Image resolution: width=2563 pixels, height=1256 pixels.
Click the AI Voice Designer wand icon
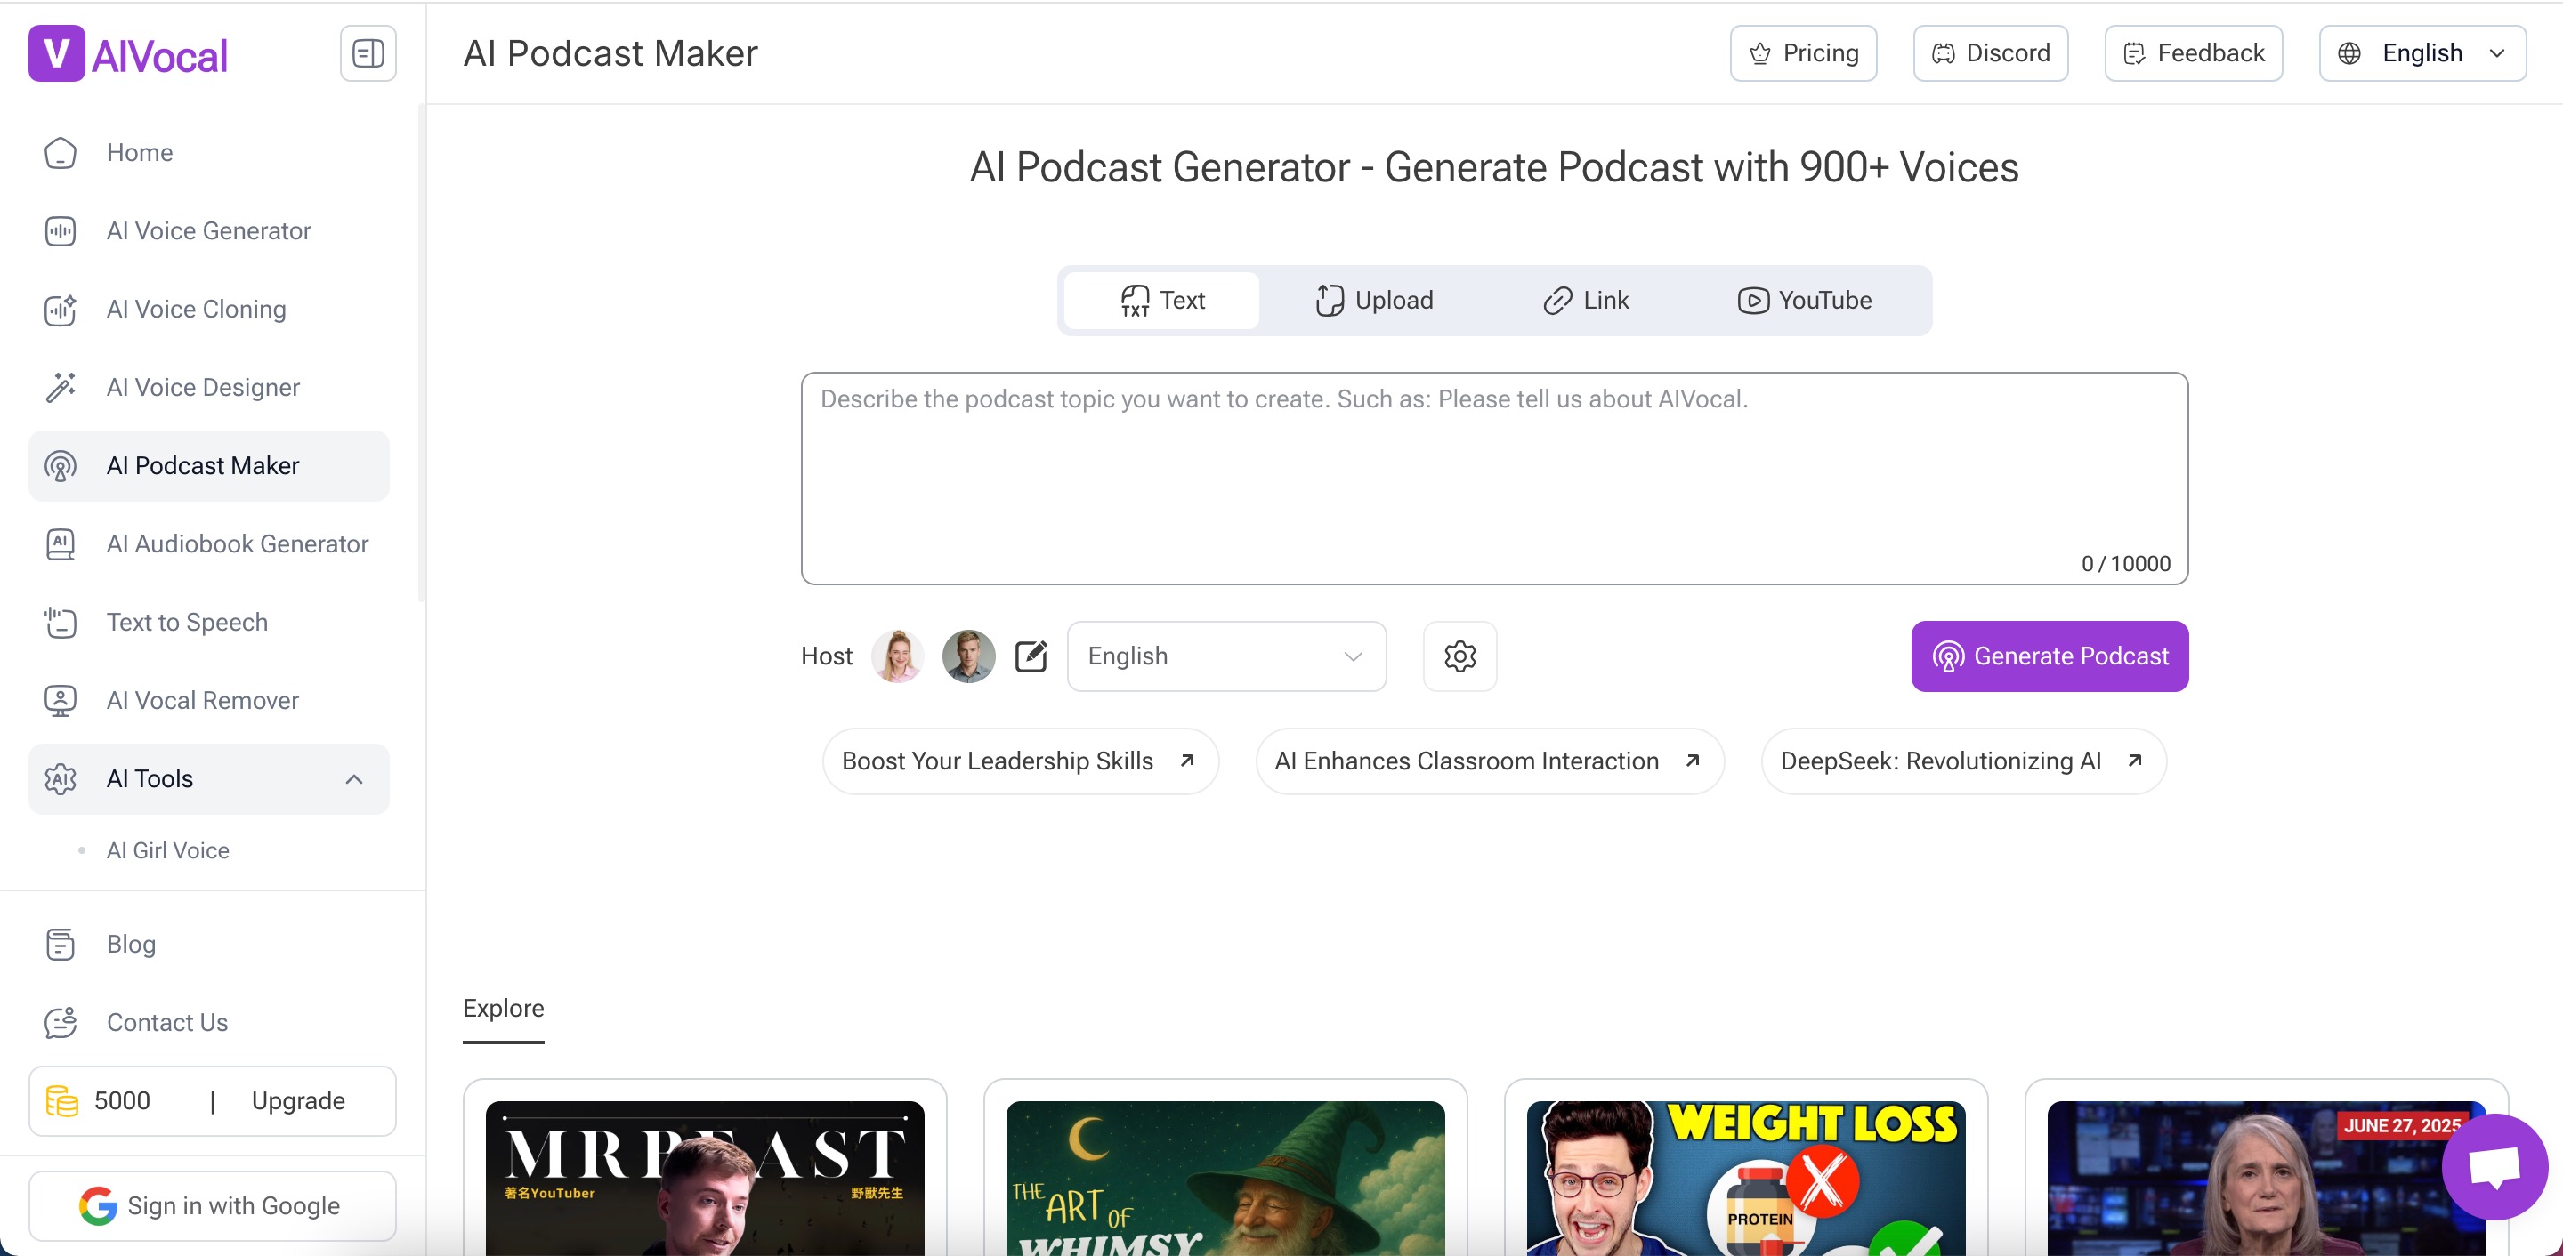coord(61,387)
